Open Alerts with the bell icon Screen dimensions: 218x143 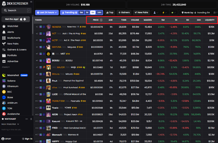click(x=8, y=32)
